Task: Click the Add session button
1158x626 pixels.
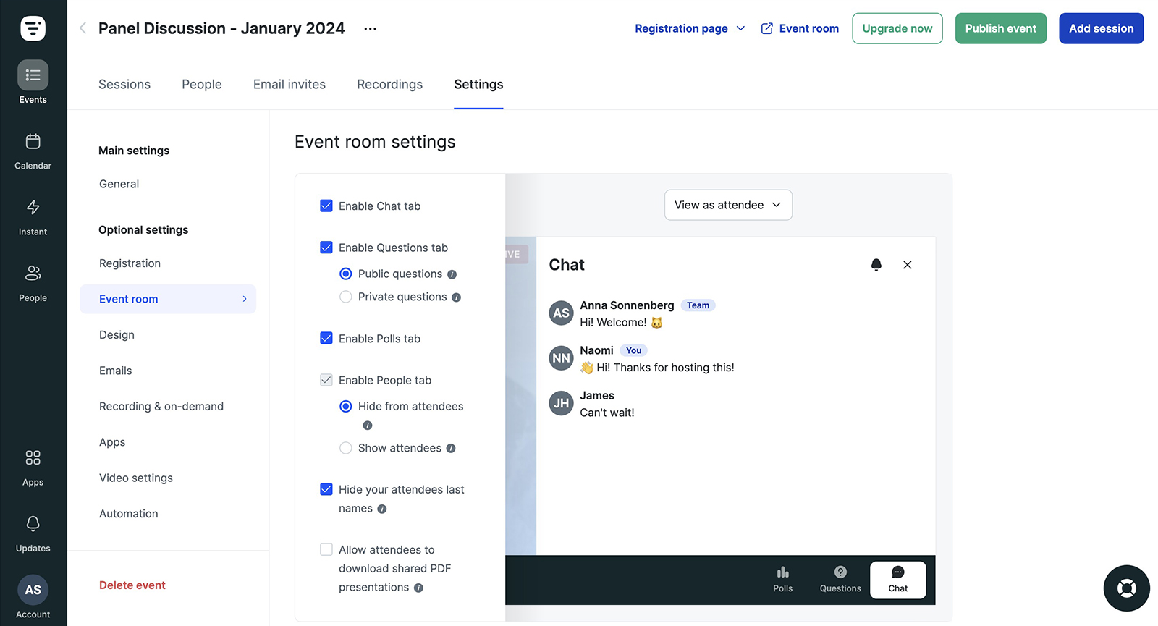Action: pyautogui.click(x=1101, y=28)
